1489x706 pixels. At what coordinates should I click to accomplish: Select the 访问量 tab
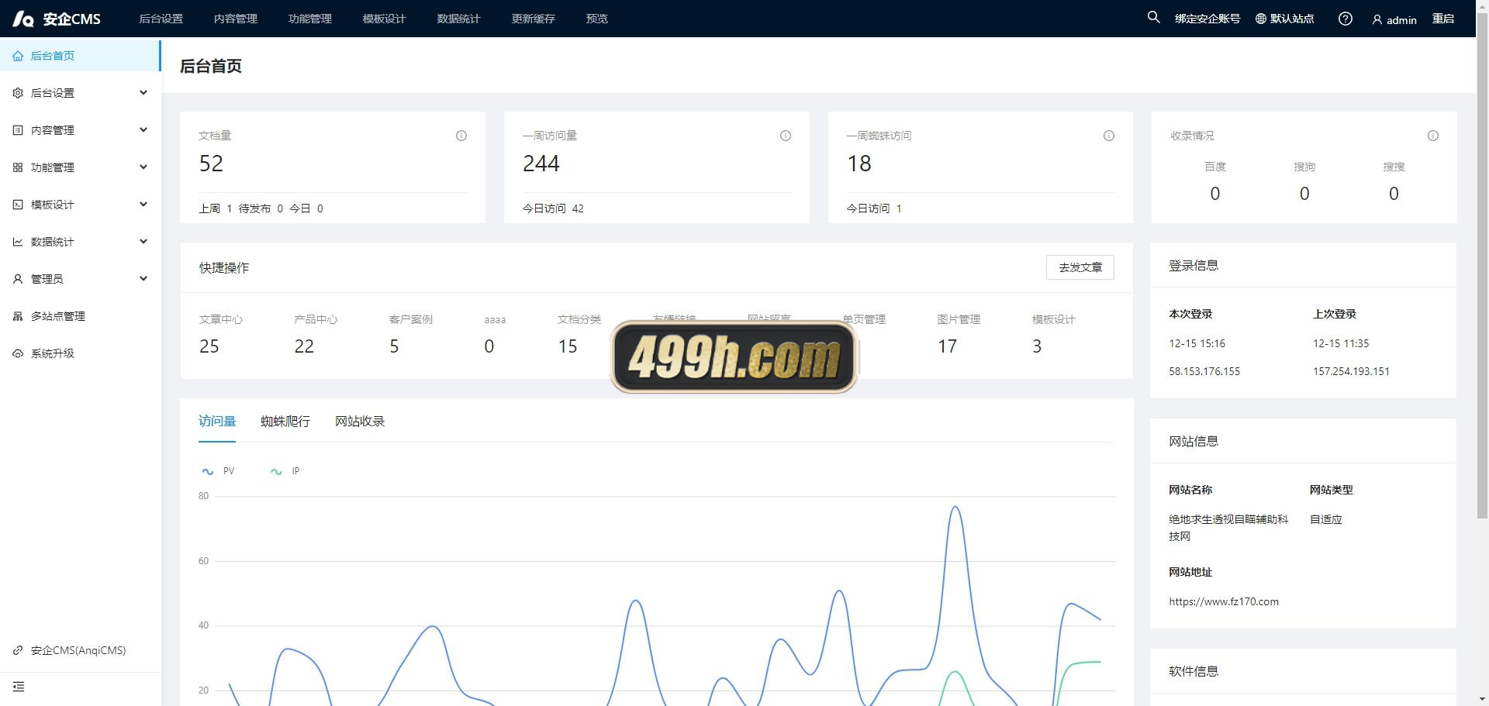point(217,421)
